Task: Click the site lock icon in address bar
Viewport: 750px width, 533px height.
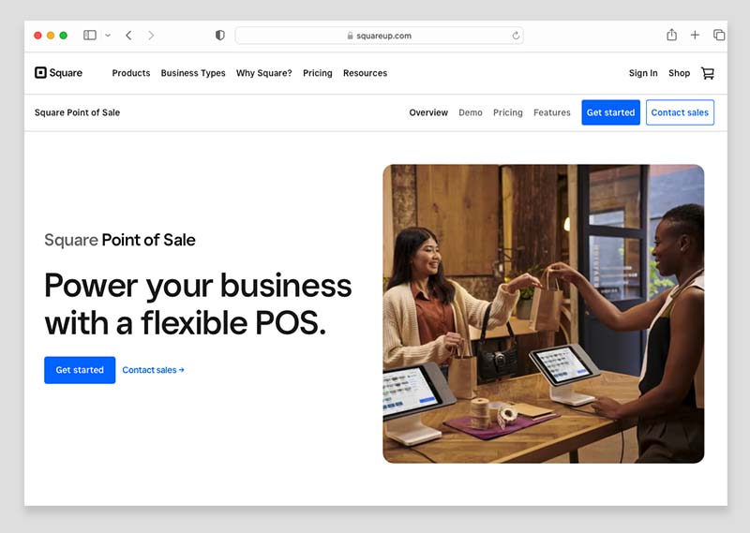Action: tap(350, 36)
